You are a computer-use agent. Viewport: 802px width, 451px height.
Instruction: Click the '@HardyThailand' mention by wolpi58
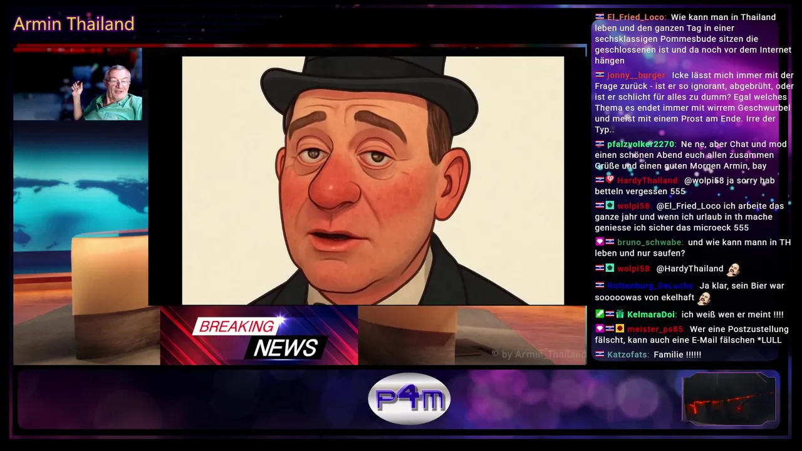pyautogui.click(x=690, y=269)
